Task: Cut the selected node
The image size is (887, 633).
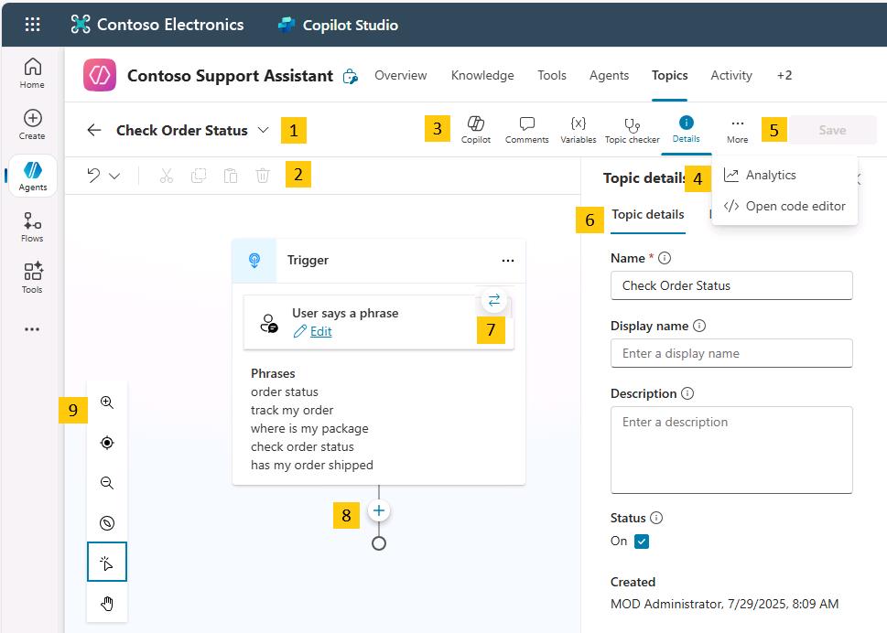Action: (x=166, y=176)
